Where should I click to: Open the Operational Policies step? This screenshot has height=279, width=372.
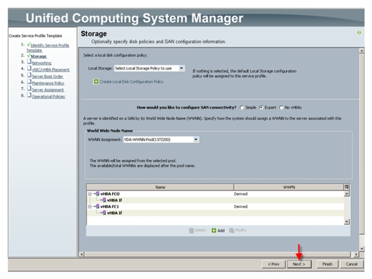(x=48, y=96)
